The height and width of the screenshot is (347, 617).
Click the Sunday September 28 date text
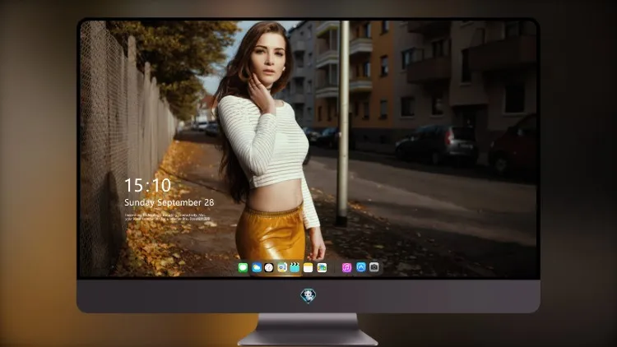(x=169, y=202)
